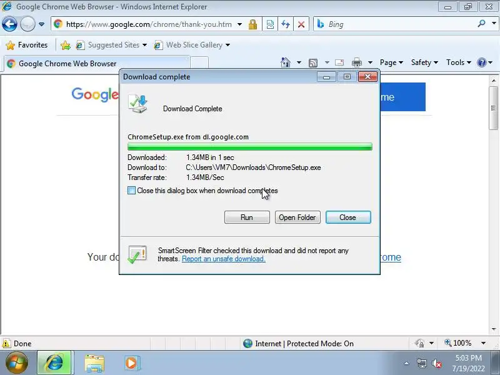This screenshot has height=375, width=500.
Task: Expand the Home button dropdown arrow
Action: click(x=299, y=62)
